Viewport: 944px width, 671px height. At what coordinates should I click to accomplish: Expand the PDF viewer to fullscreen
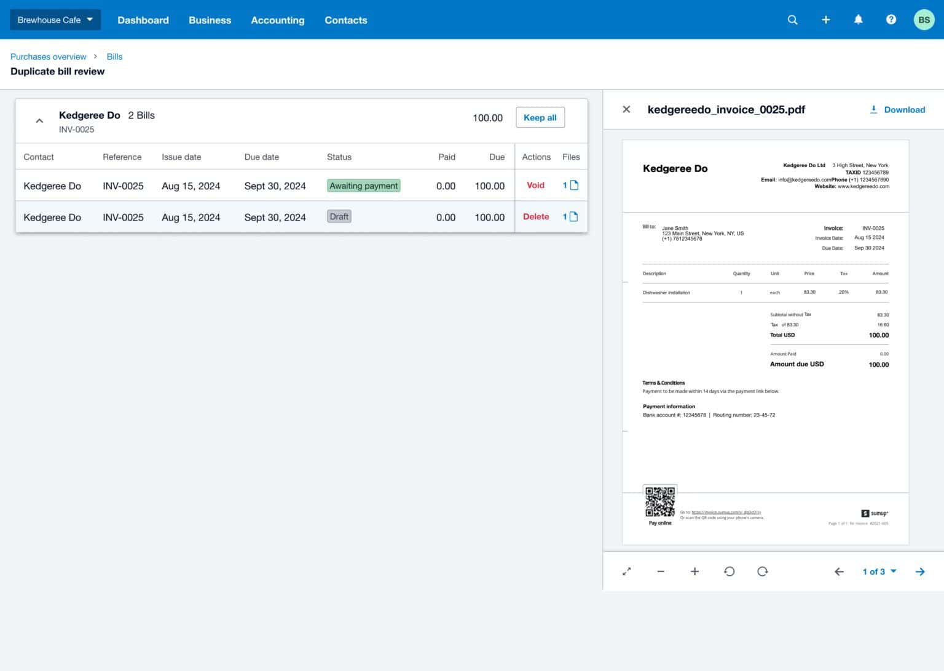(626, 571)
